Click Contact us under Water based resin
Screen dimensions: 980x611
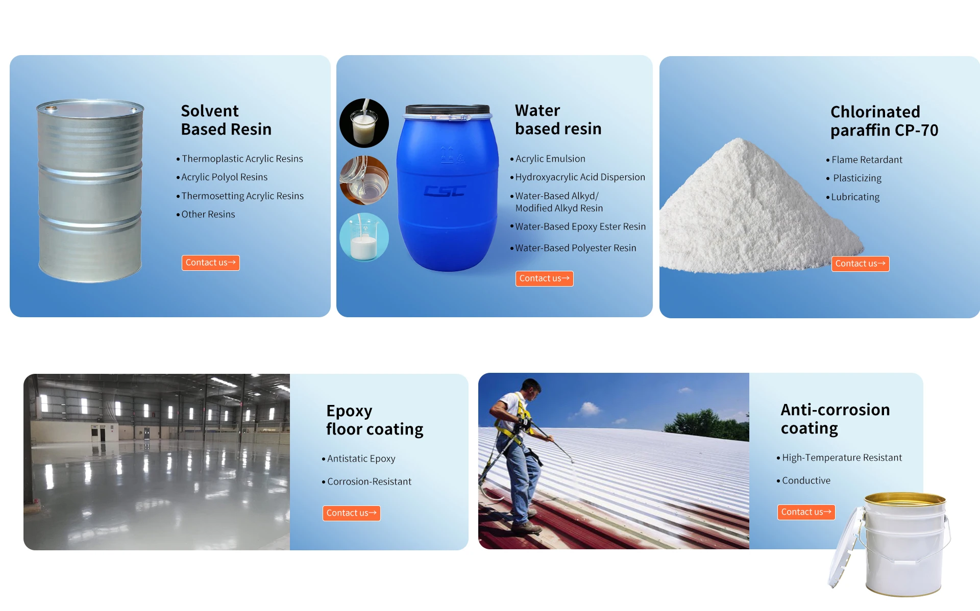[x=544, y=278]
